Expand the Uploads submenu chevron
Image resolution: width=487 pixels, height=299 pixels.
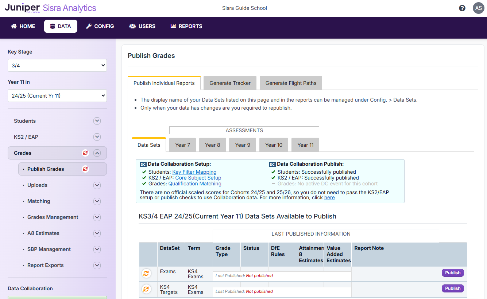[97, 185]
